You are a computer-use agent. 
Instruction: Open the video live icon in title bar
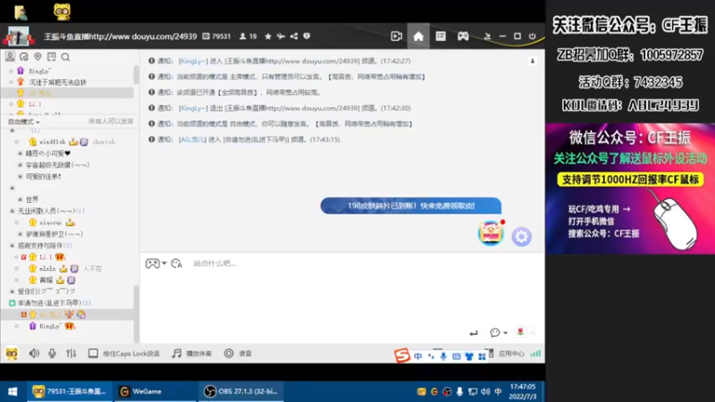click(396, 36)
